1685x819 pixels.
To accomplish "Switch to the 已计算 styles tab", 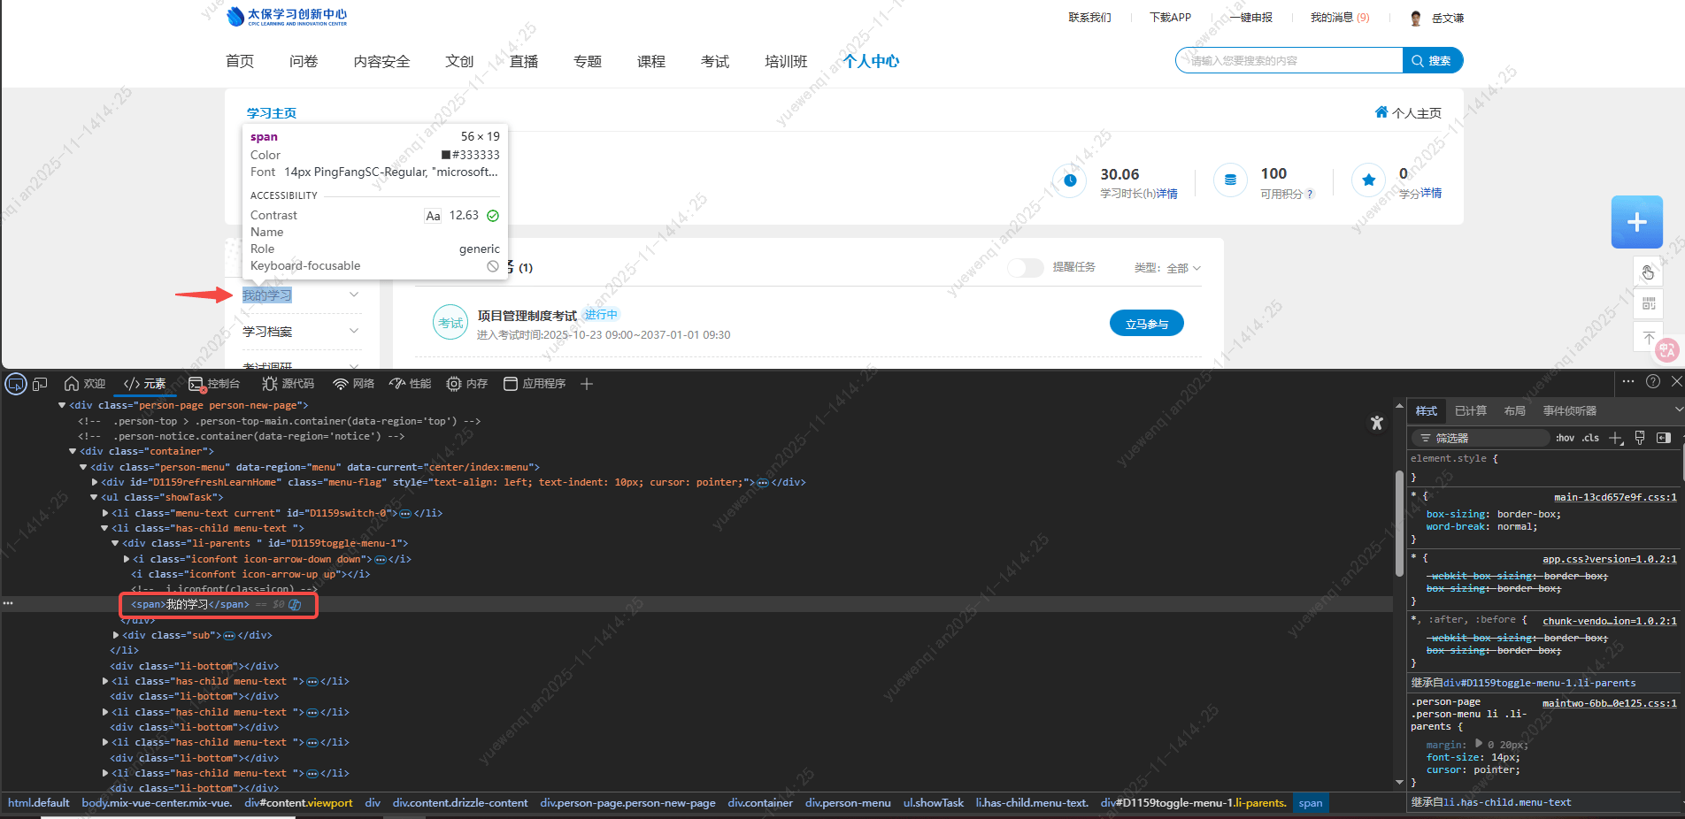I will pyautogui.click(x=1470, y=410).
